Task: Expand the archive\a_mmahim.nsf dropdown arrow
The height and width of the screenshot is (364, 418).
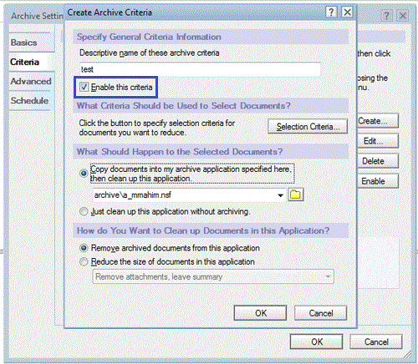Action: coord(280,195)
